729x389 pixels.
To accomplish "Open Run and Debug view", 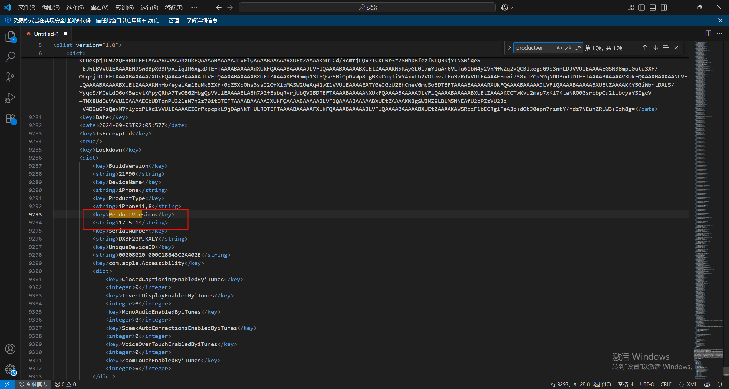I will [10, 98].
